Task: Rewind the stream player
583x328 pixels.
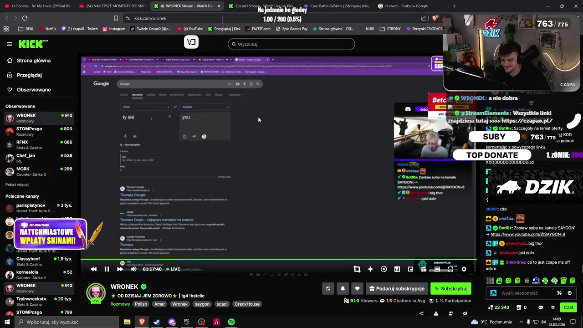Action: (93, 269)
